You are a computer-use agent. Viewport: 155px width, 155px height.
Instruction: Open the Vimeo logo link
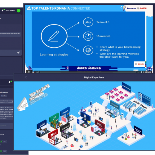pyautogui.click(x=148, y=72)
